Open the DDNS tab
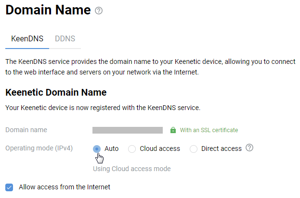The height and width of the screenshot is (198, 300). [65, 38]
